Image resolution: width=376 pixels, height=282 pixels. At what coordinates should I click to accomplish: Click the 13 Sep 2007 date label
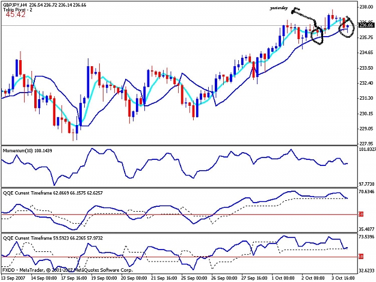tap(13, 278)
